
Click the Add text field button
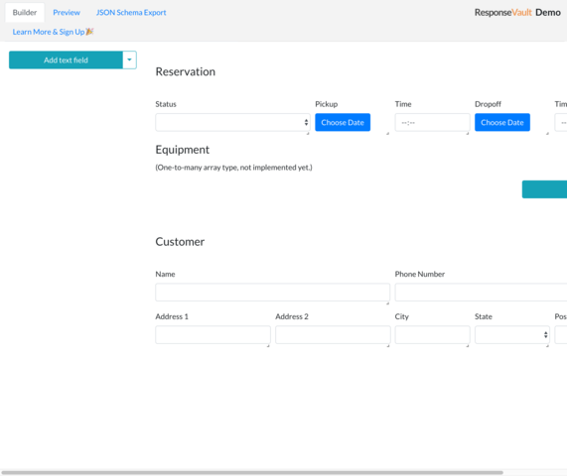tap(66, 59)
